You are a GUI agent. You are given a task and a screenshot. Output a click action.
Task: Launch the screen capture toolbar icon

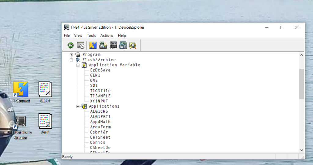103,45
